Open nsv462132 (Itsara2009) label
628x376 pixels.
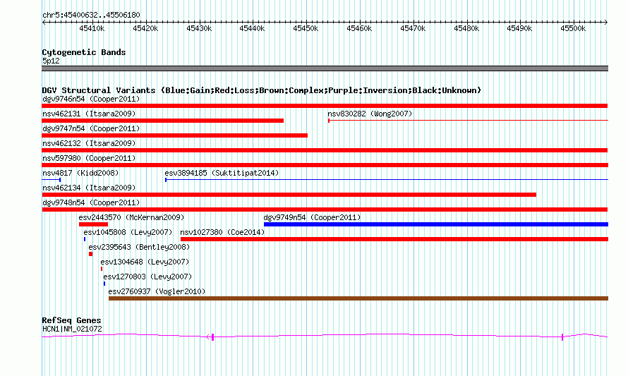coord(89,143)
